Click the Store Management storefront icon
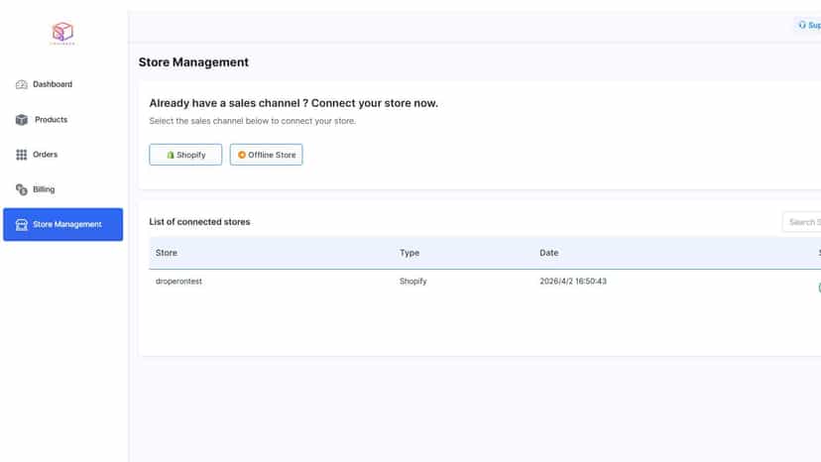Image resolution: width=821 pixels, height=462 pixels. tap(22, 225)
